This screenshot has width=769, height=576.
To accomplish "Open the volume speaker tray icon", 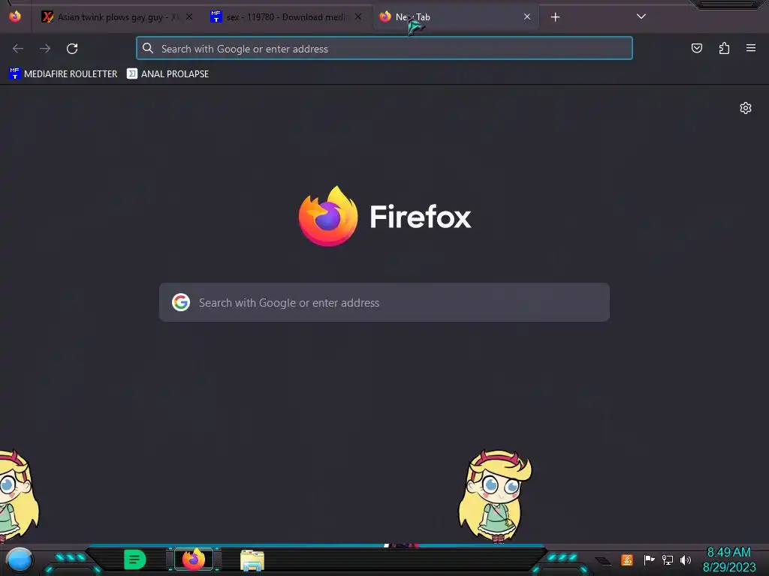I will [x=686, y=559].
